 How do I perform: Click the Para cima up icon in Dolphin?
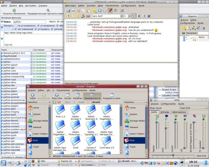click(x=57, y=95)
